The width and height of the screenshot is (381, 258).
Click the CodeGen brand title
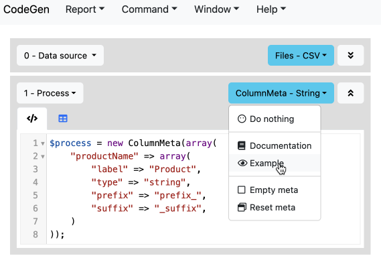tap(26, 9)
